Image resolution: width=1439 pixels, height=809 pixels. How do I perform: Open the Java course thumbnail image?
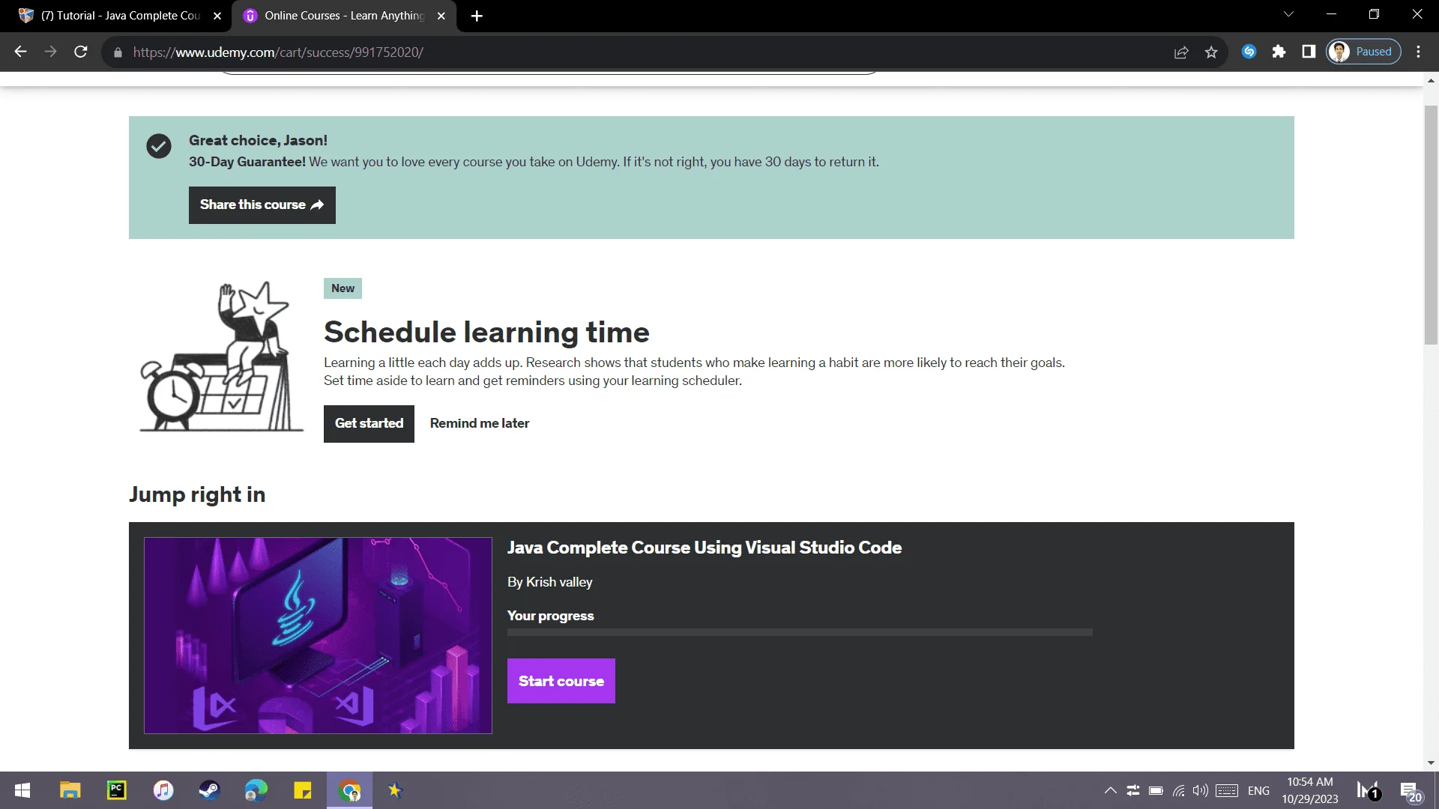point(318,635)
